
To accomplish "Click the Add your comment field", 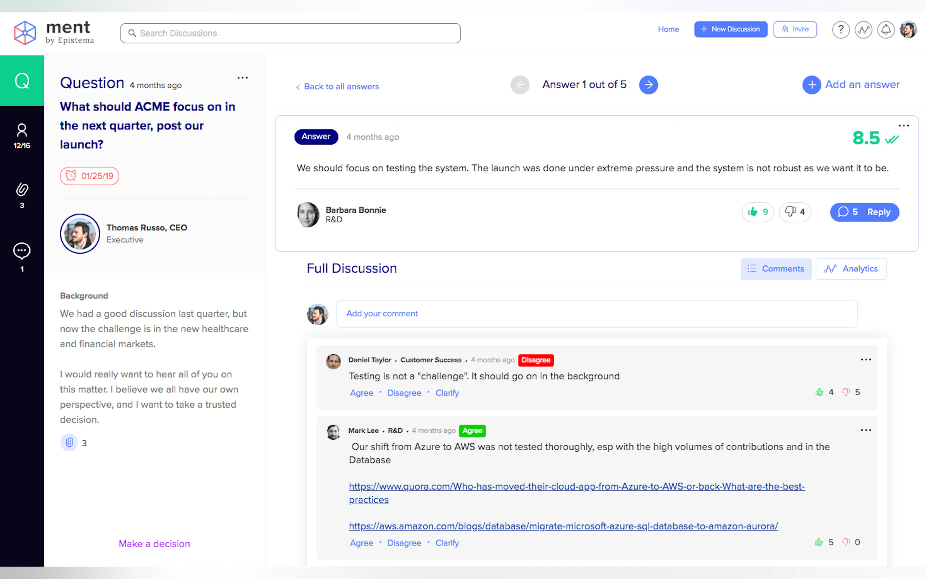I will 596,314.
